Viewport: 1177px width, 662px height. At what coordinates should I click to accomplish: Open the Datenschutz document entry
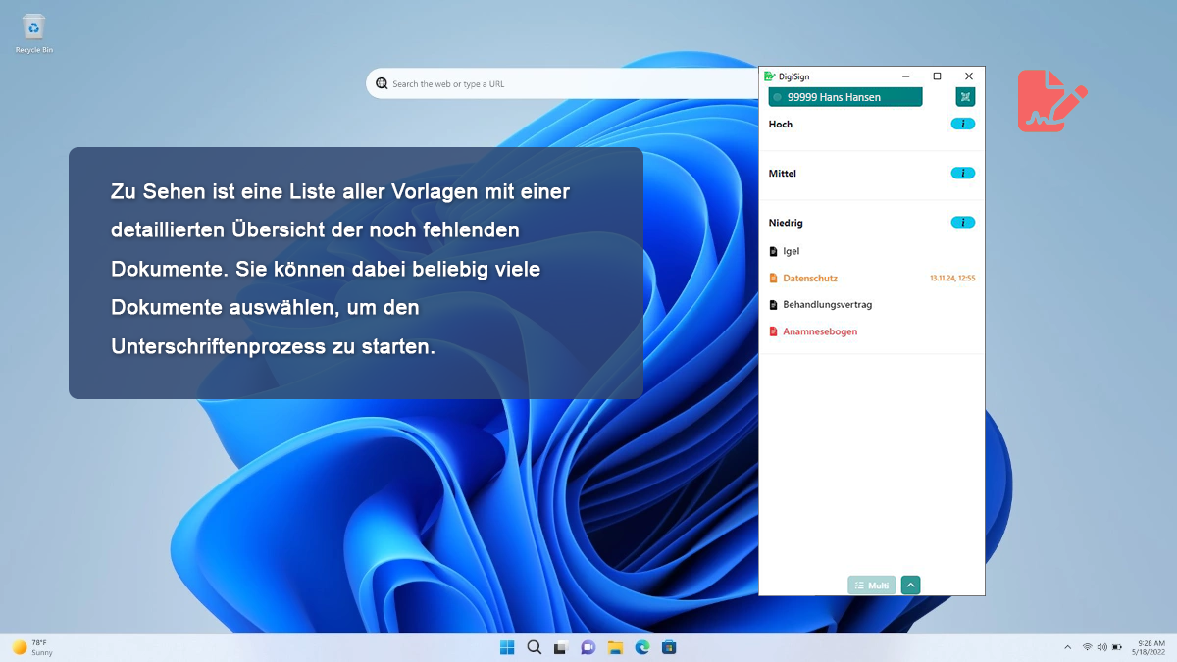pyautogui.click(x=810, y=279)
